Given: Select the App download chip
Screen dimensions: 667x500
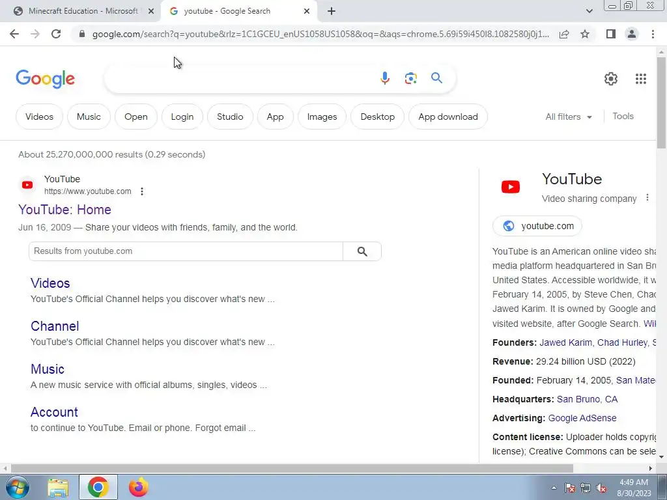Looking at the screenshot, I should [x=448, y=117].
